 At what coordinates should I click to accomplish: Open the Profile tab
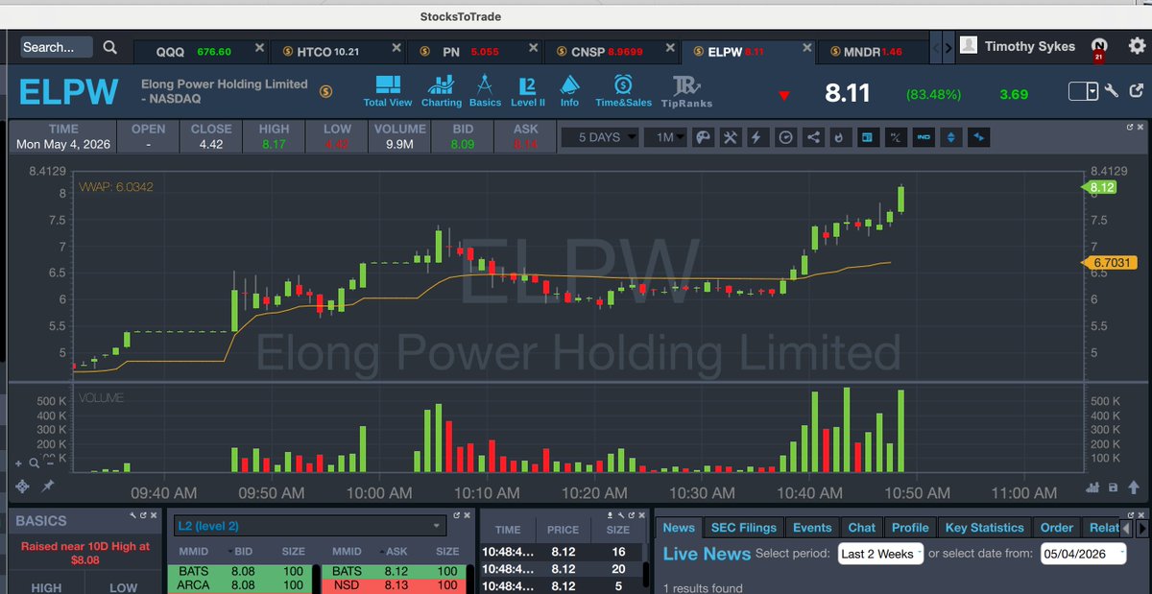click(910, 527)
